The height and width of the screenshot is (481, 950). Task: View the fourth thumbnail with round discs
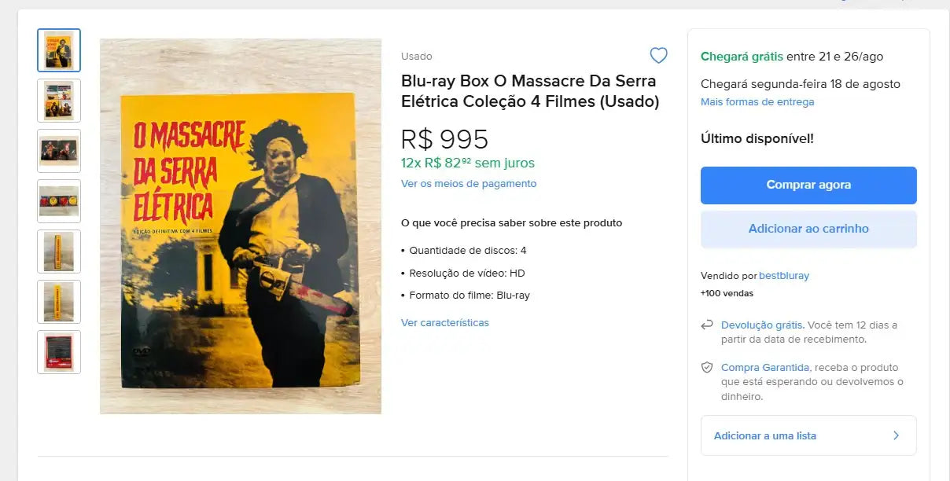point(59,201)
